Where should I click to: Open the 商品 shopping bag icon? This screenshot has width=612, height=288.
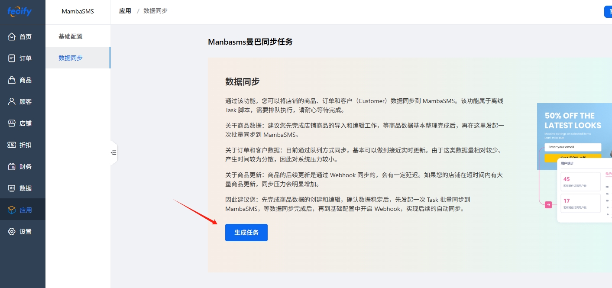pos(12,80)
